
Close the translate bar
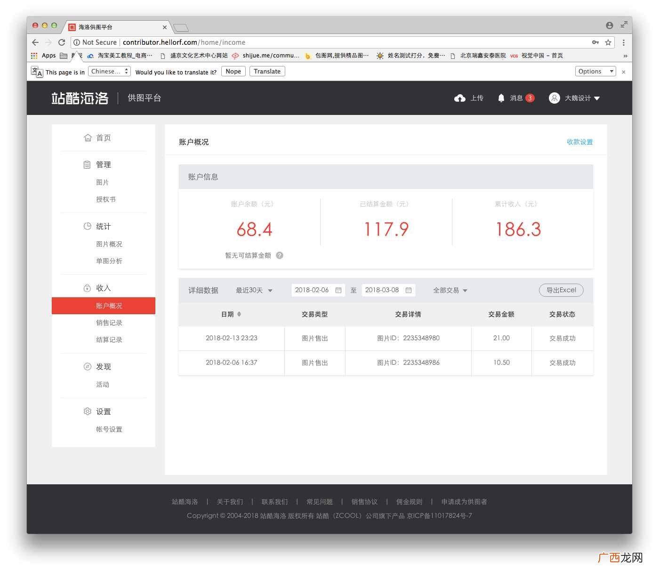(x=624, y=72)
